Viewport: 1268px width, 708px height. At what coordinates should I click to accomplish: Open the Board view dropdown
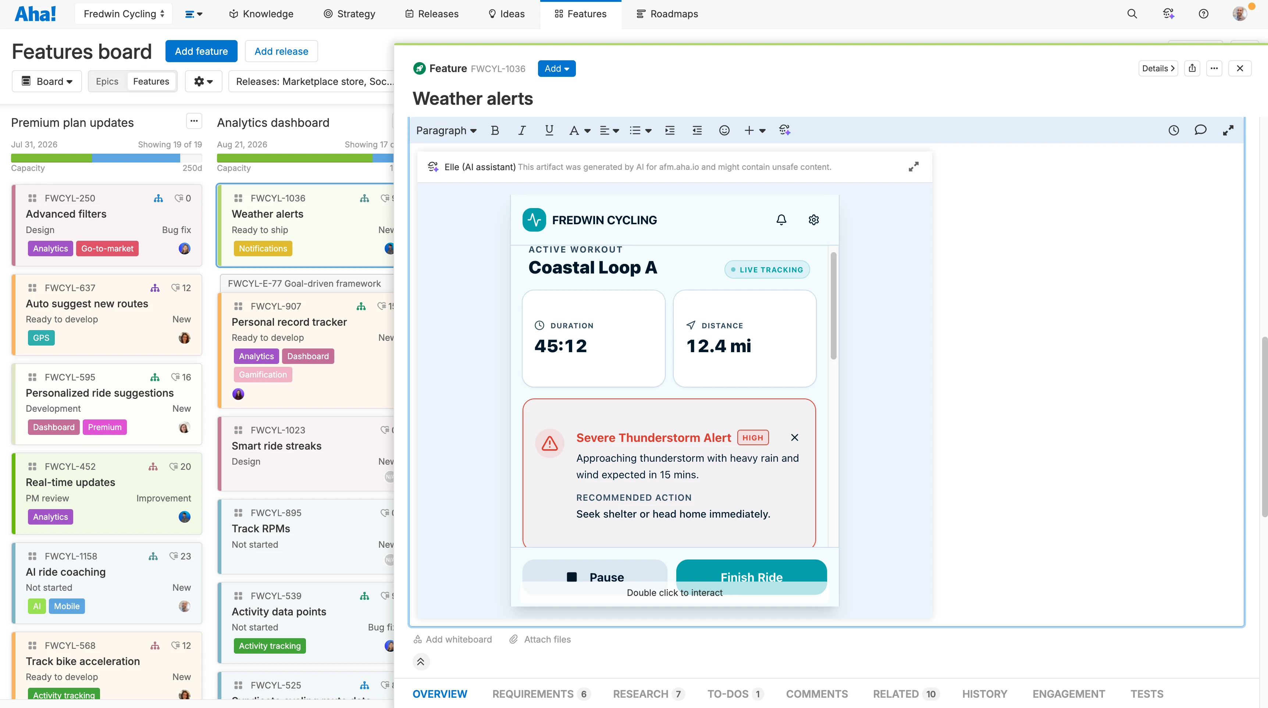(x=47, y=81)
